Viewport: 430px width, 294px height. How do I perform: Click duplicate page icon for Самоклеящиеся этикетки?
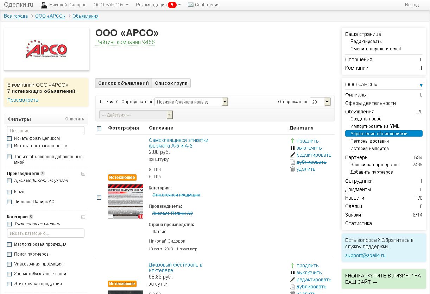click(292, 162)
